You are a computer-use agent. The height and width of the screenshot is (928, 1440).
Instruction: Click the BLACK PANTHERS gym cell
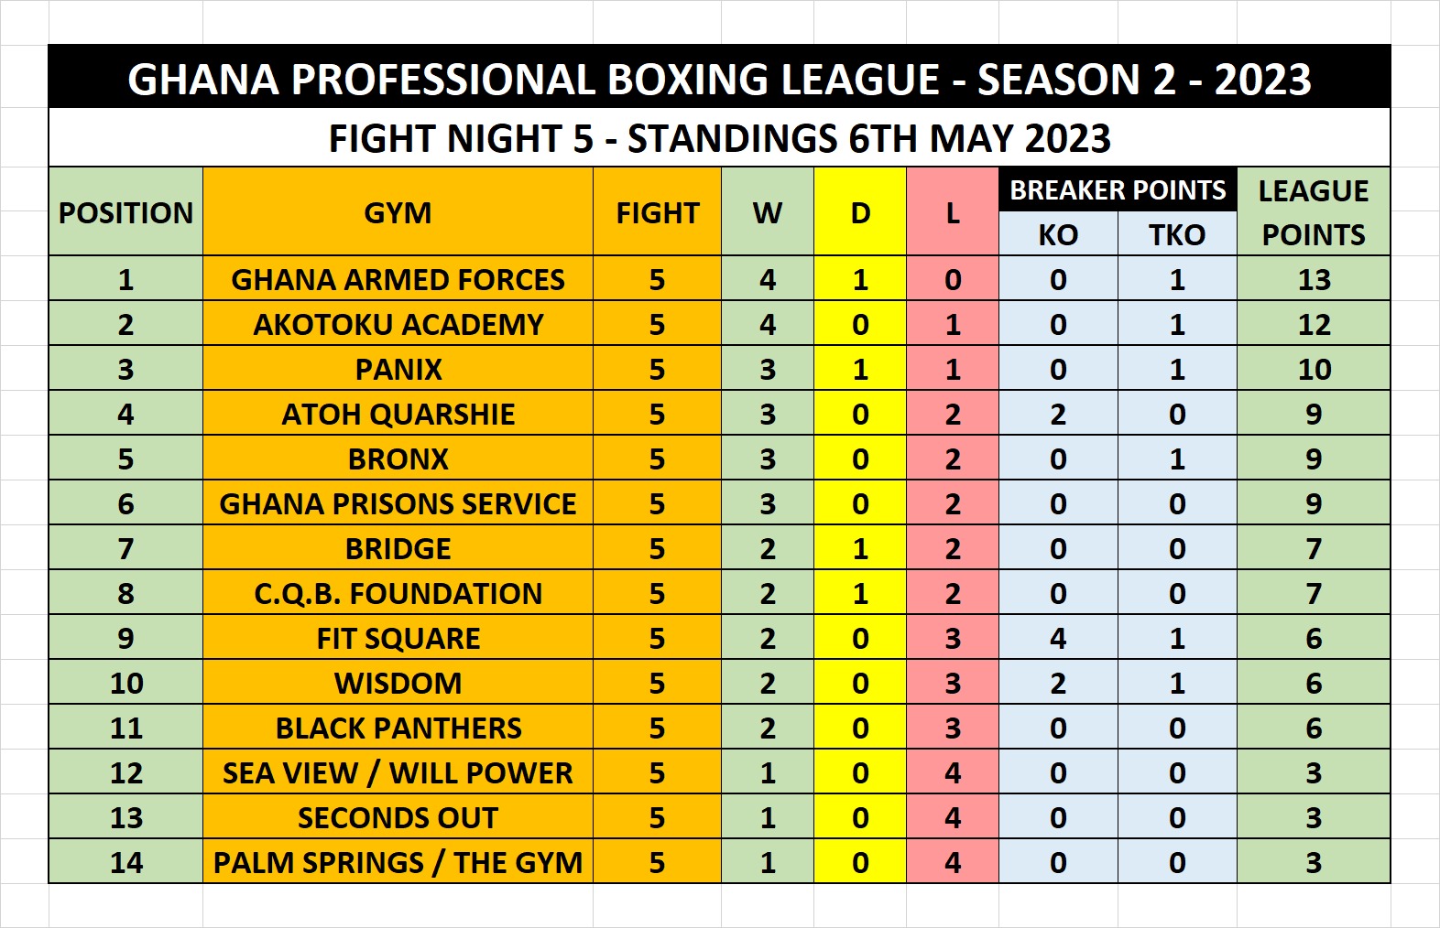click(398, 728)
